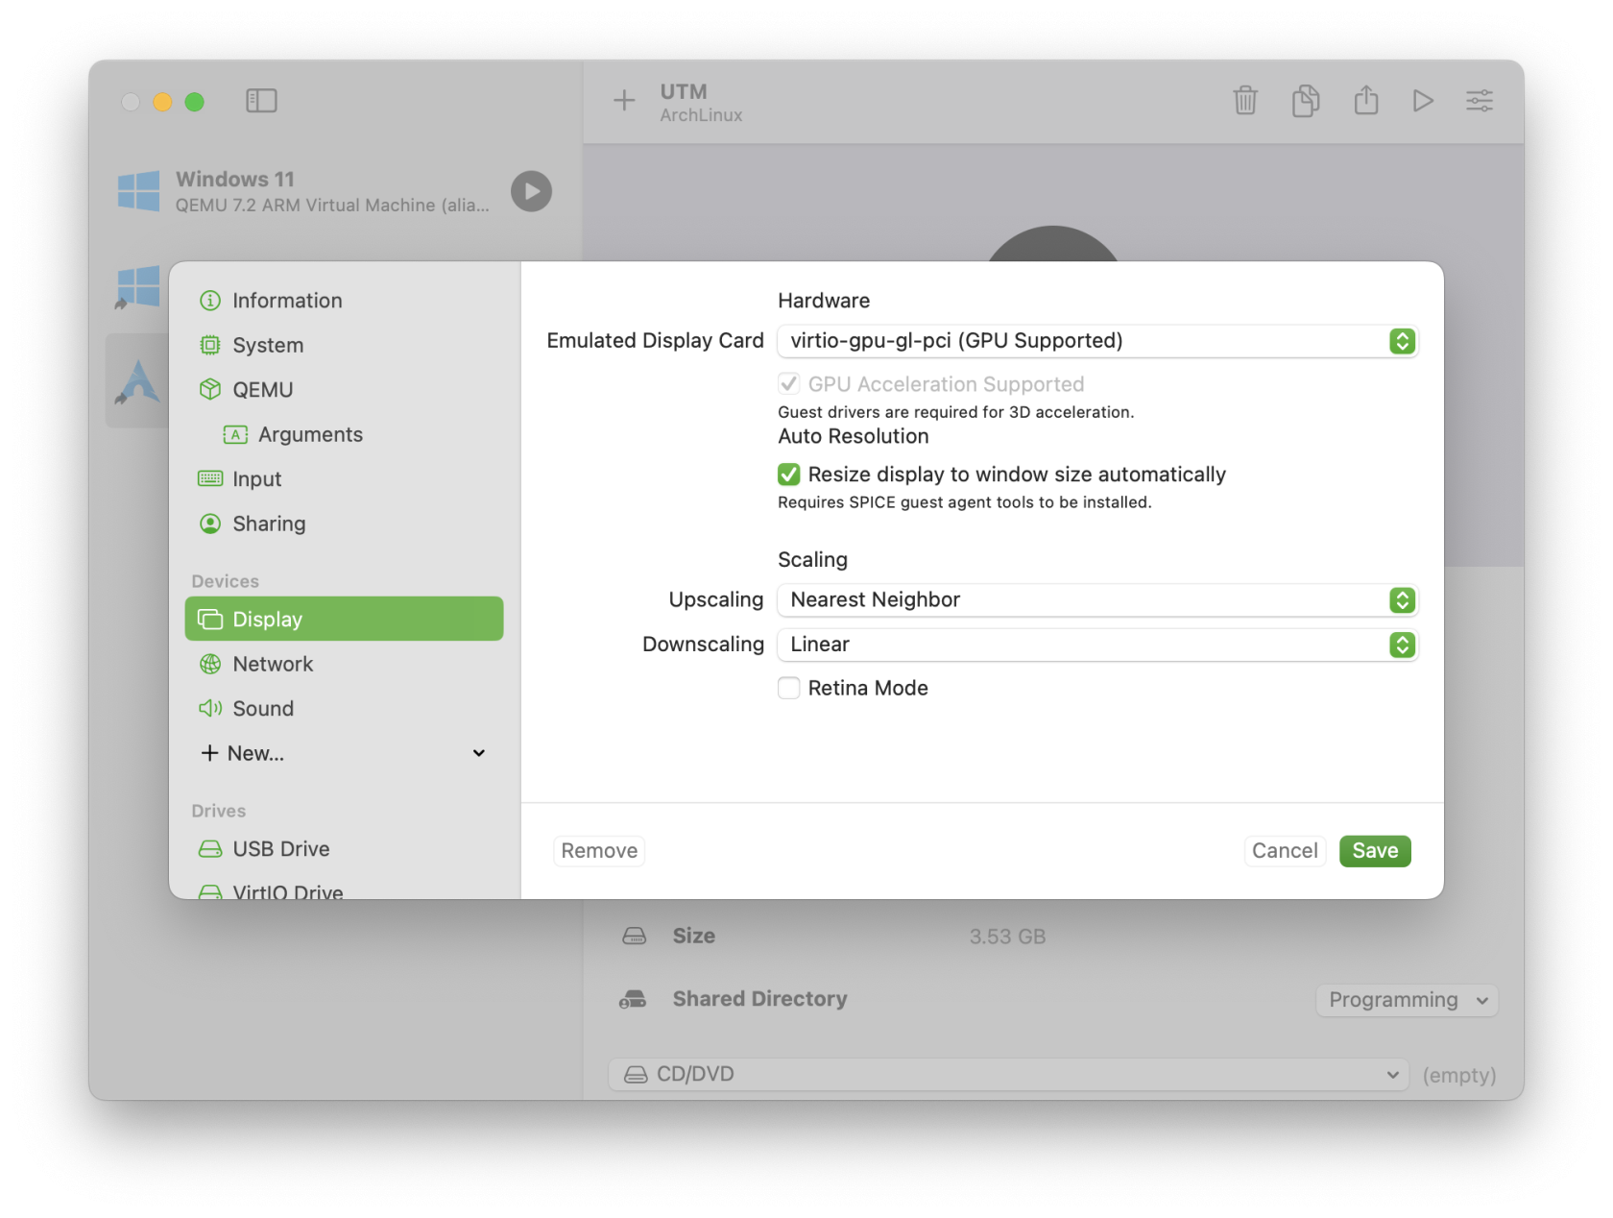Delete the VM using the trash icon

pyautogui.click(x=1245, y=100)
